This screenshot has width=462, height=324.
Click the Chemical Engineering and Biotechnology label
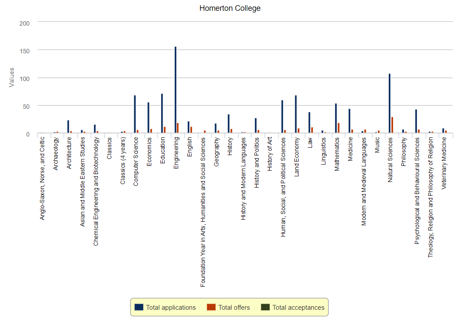click(96, 191)
